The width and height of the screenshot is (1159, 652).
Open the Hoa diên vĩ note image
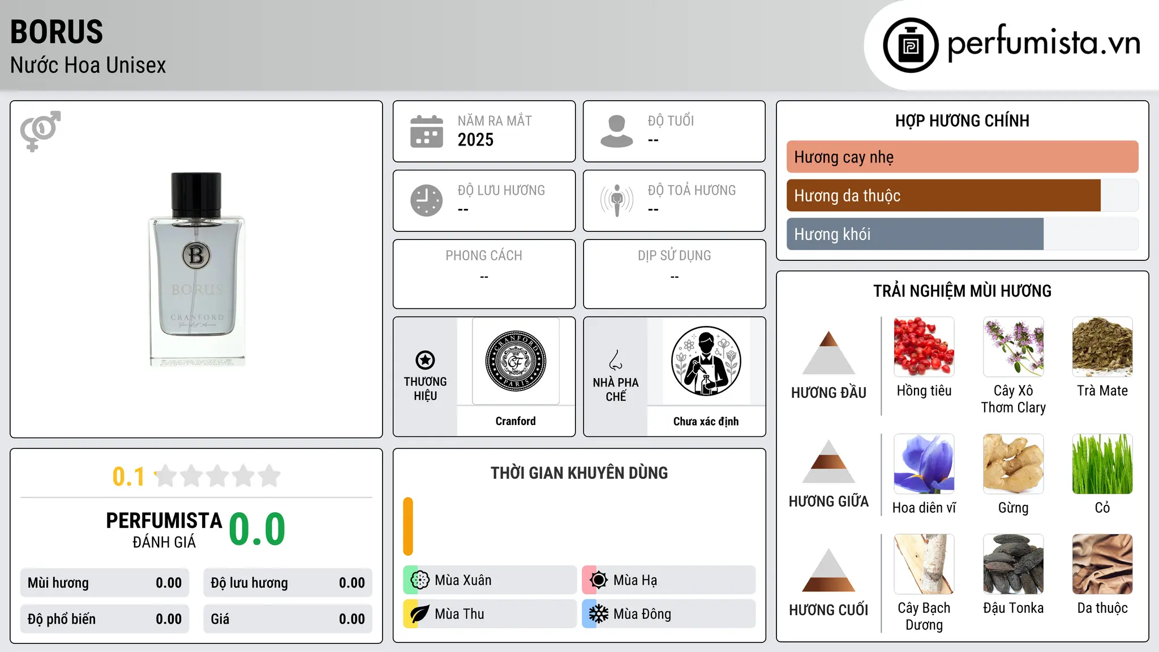924,464
